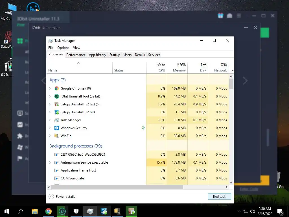Switch to the Performance tab
The width and height of the screenshot is (289, 217).
click(x=76, y=55)
